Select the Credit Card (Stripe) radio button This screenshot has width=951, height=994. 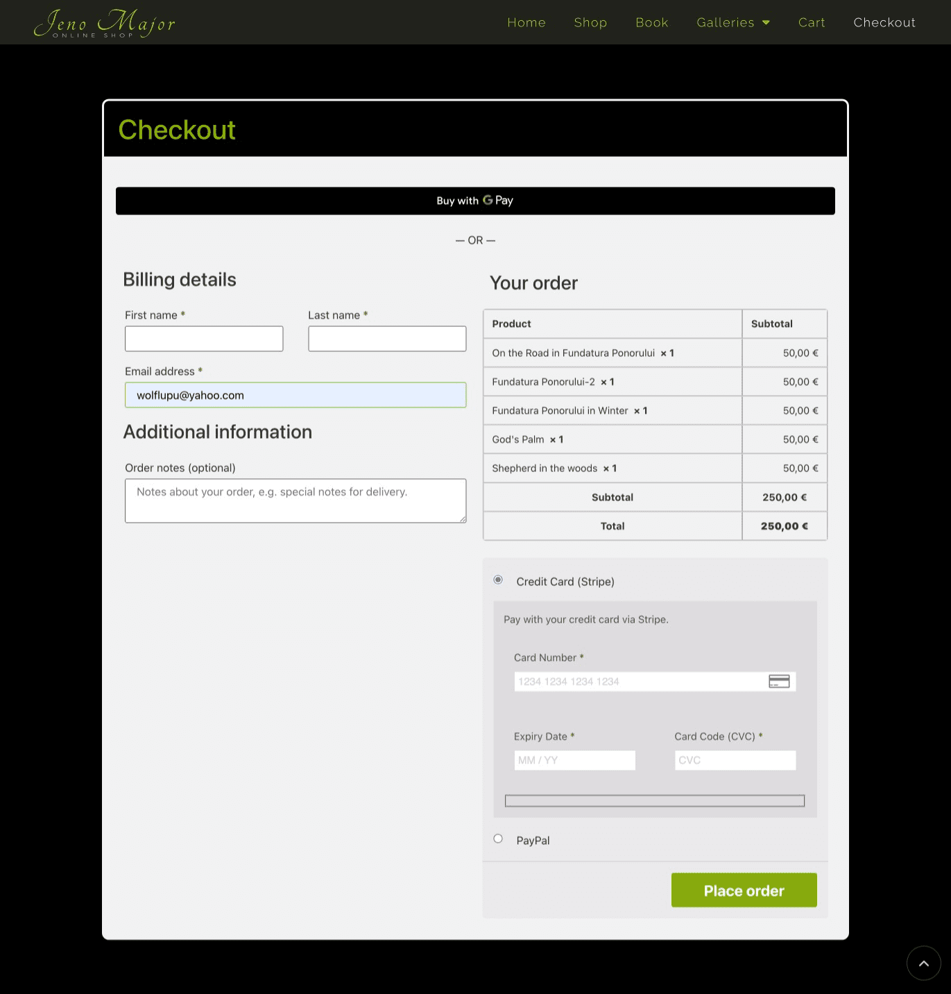click(498, 580)
